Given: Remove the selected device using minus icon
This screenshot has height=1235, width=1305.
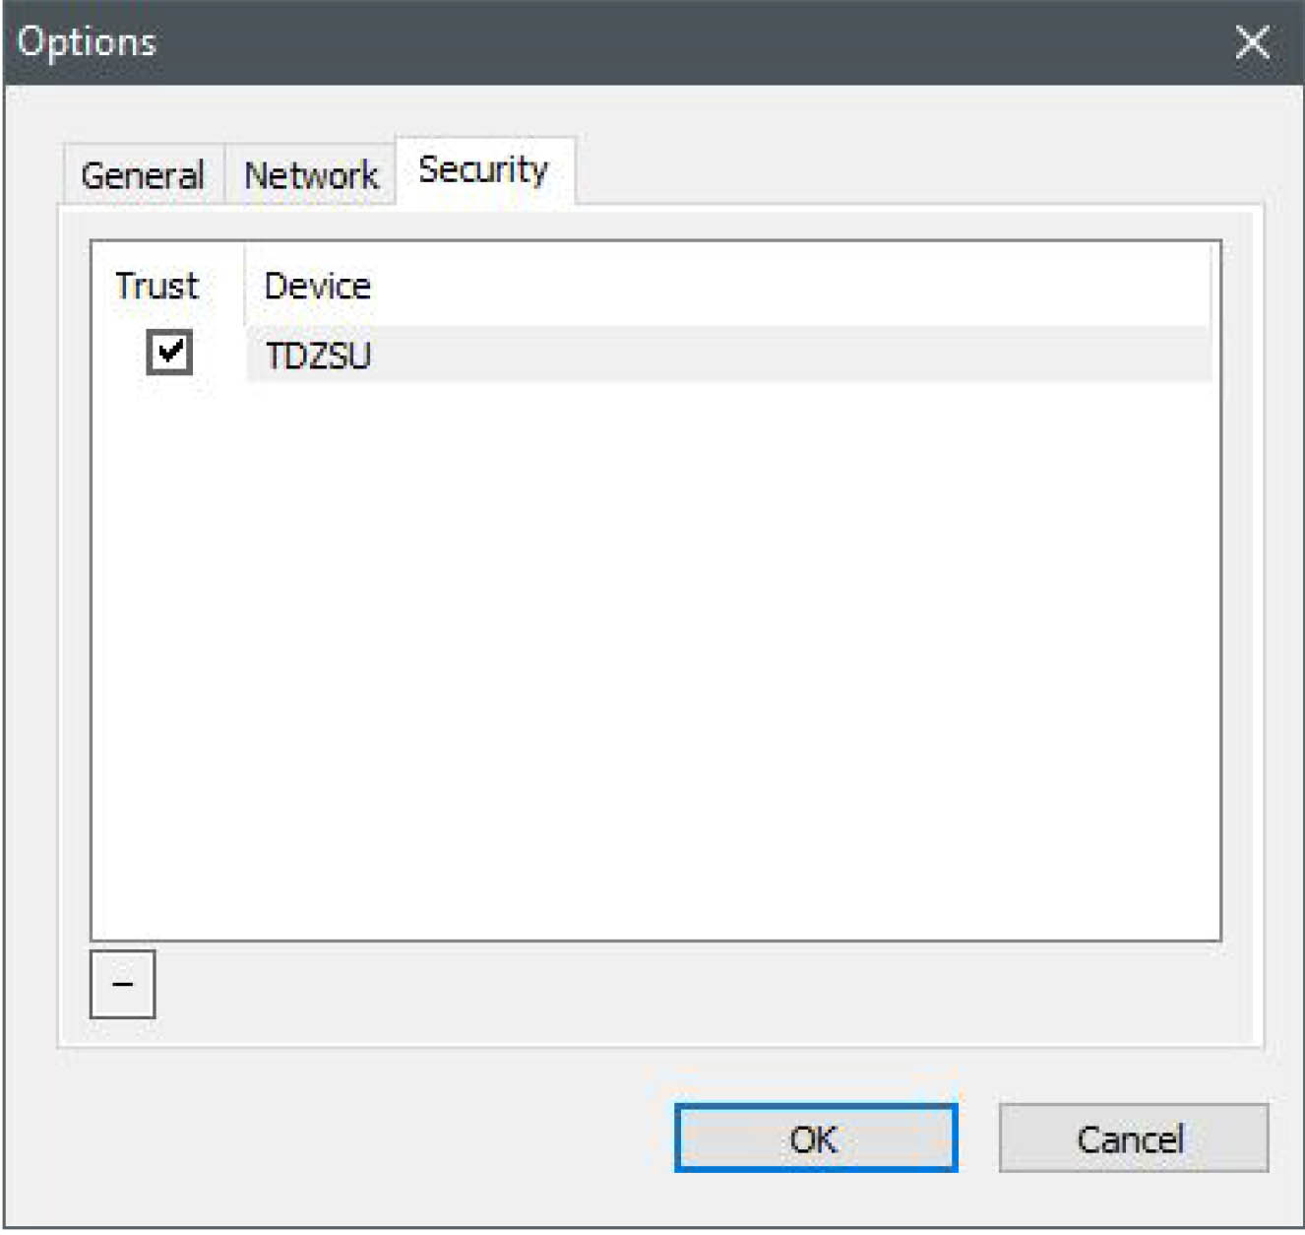Looking at the screenshot, I should [x=122, y=983].
